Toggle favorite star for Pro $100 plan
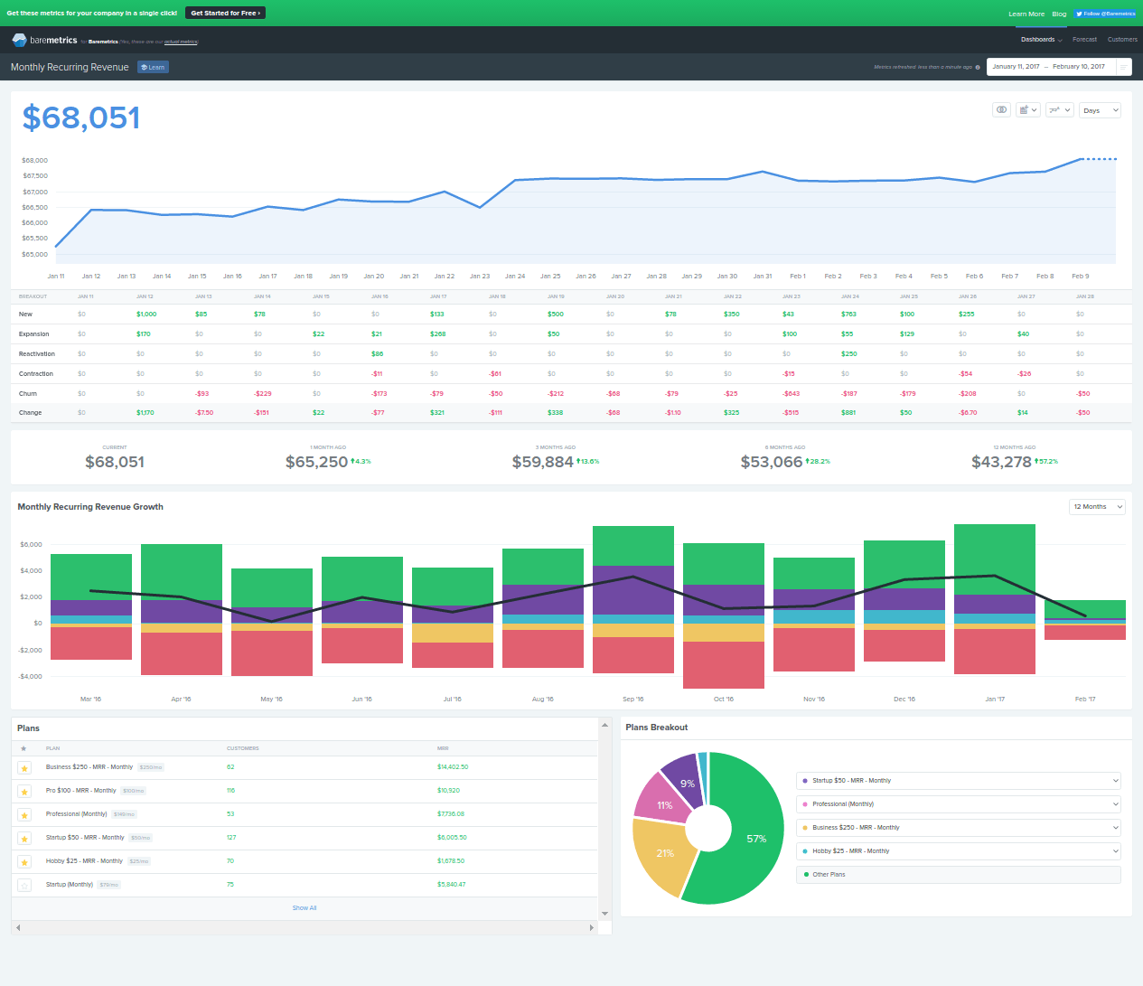 [x=24, y=792]
